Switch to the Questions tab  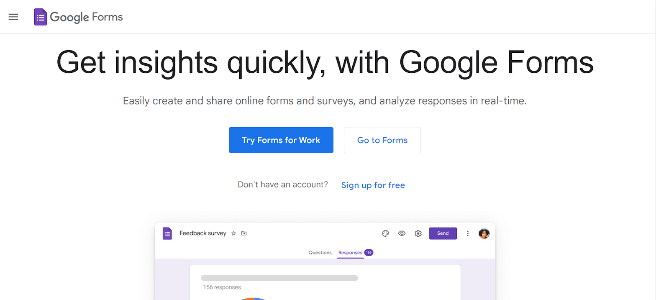[320, 253]
